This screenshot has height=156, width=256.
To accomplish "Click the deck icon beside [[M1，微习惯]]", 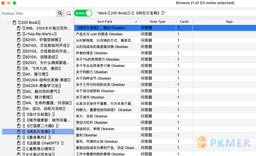I will [19, 74].
